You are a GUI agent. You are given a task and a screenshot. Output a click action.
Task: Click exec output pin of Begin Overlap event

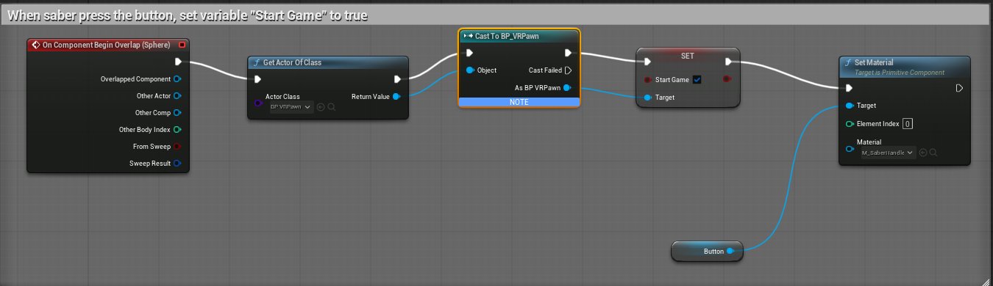click(179, 62)
